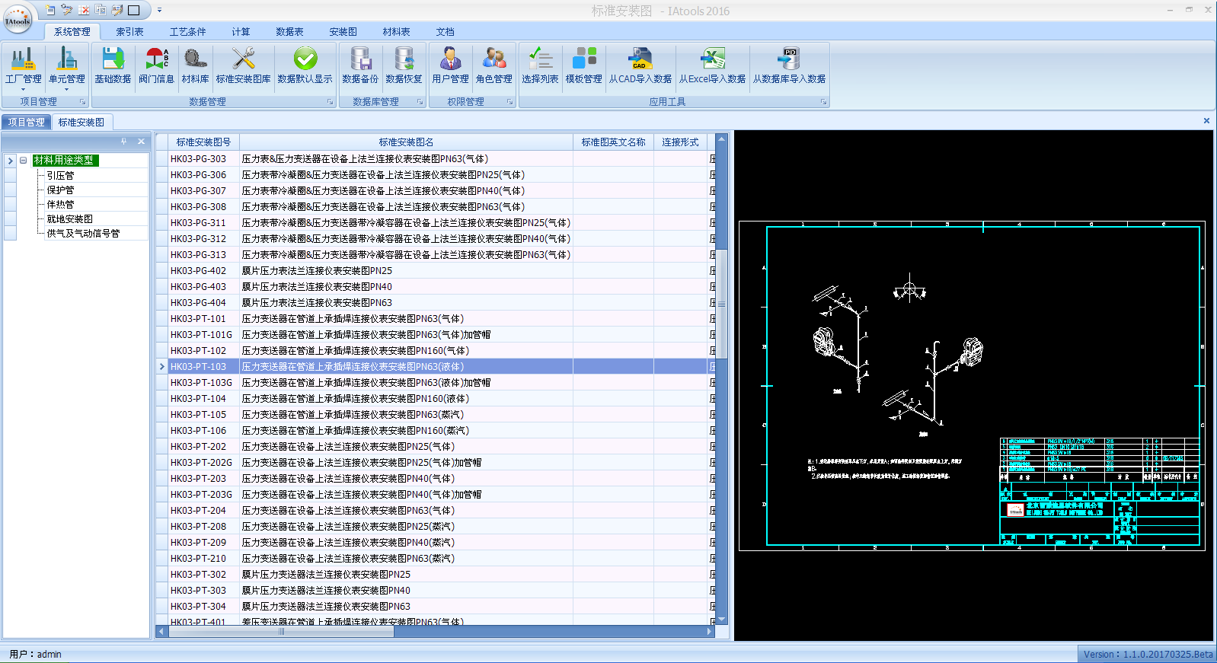Switch to the 计算 ribbon tab
Screen dimensions: 1217x663
click(x=241, y=32)
